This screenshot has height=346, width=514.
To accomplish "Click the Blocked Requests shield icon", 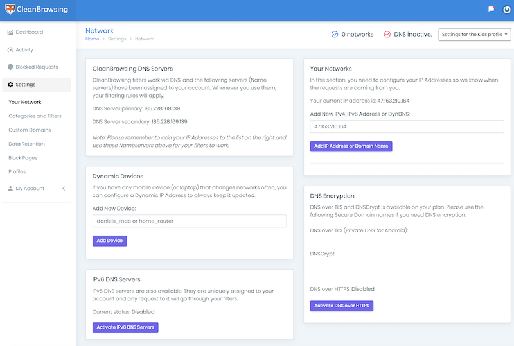I will tap(10, 67).
